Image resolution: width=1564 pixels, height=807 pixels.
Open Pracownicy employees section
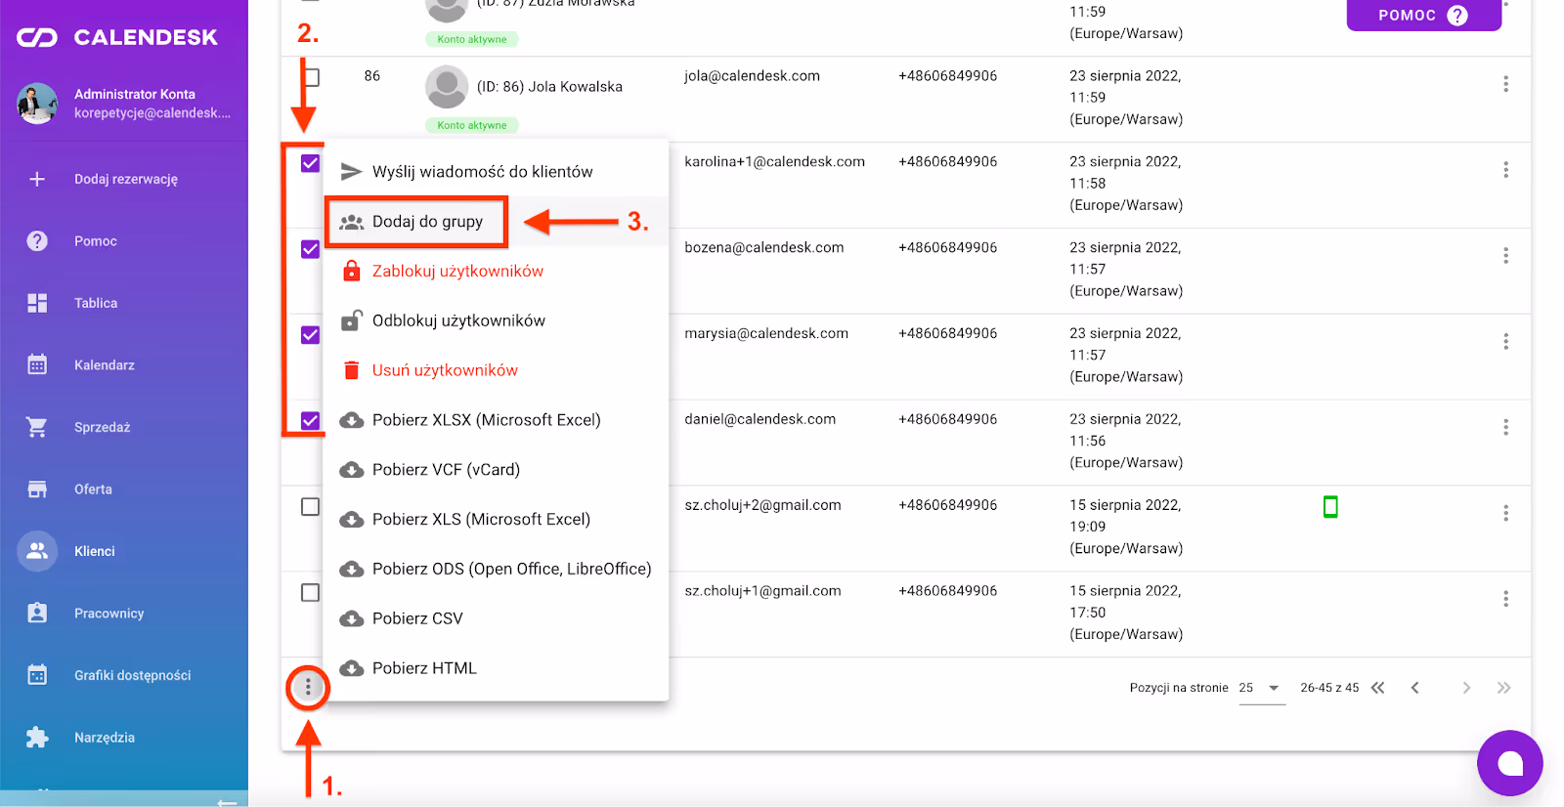coord(109,614)
